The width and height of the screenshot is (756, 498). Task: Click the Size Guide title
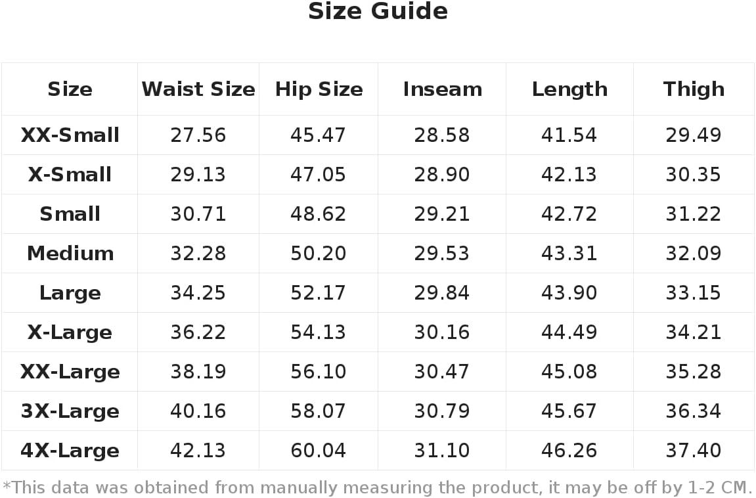(378, 11)
